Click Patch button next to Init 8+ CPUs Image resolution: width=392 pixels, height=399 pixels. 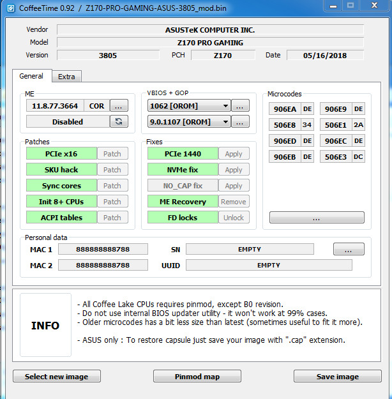pyautogui.click(x=112, y=202)
